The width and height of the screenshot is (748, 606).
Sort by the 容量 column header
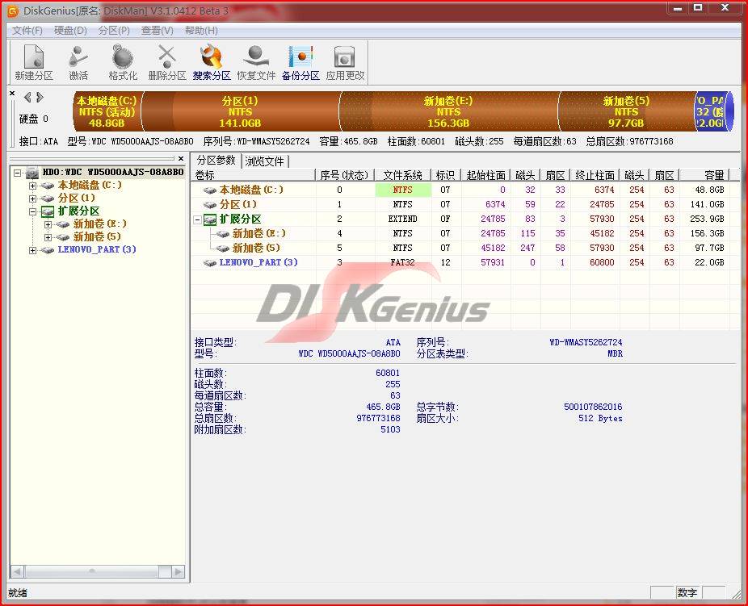tap(704, 175)
